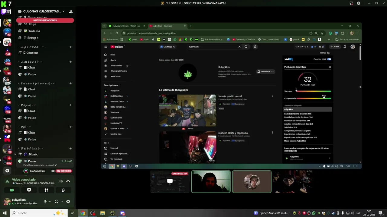
Task: Open Shorts in streamed YouTube sidebar
Action: tap(113, 60)
